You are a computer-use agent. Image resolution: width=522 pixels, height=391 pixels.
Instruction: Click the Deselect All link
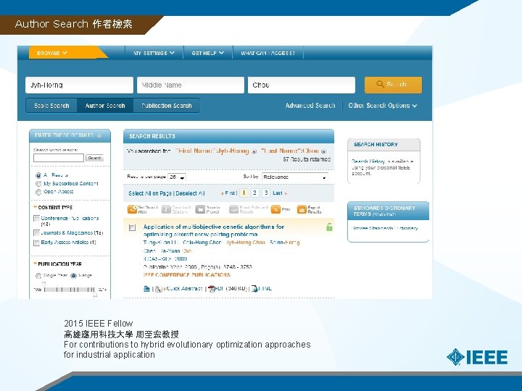coord(190,193)
